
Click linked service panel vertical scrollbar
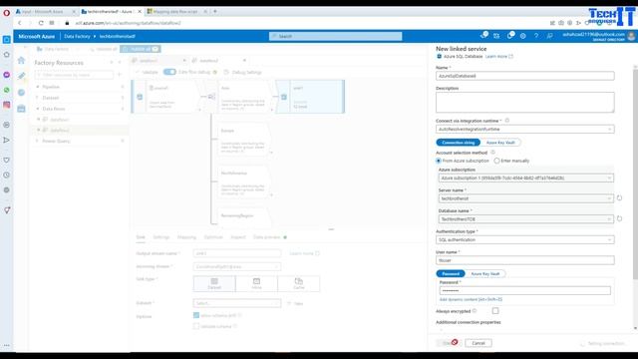point(635,176)
